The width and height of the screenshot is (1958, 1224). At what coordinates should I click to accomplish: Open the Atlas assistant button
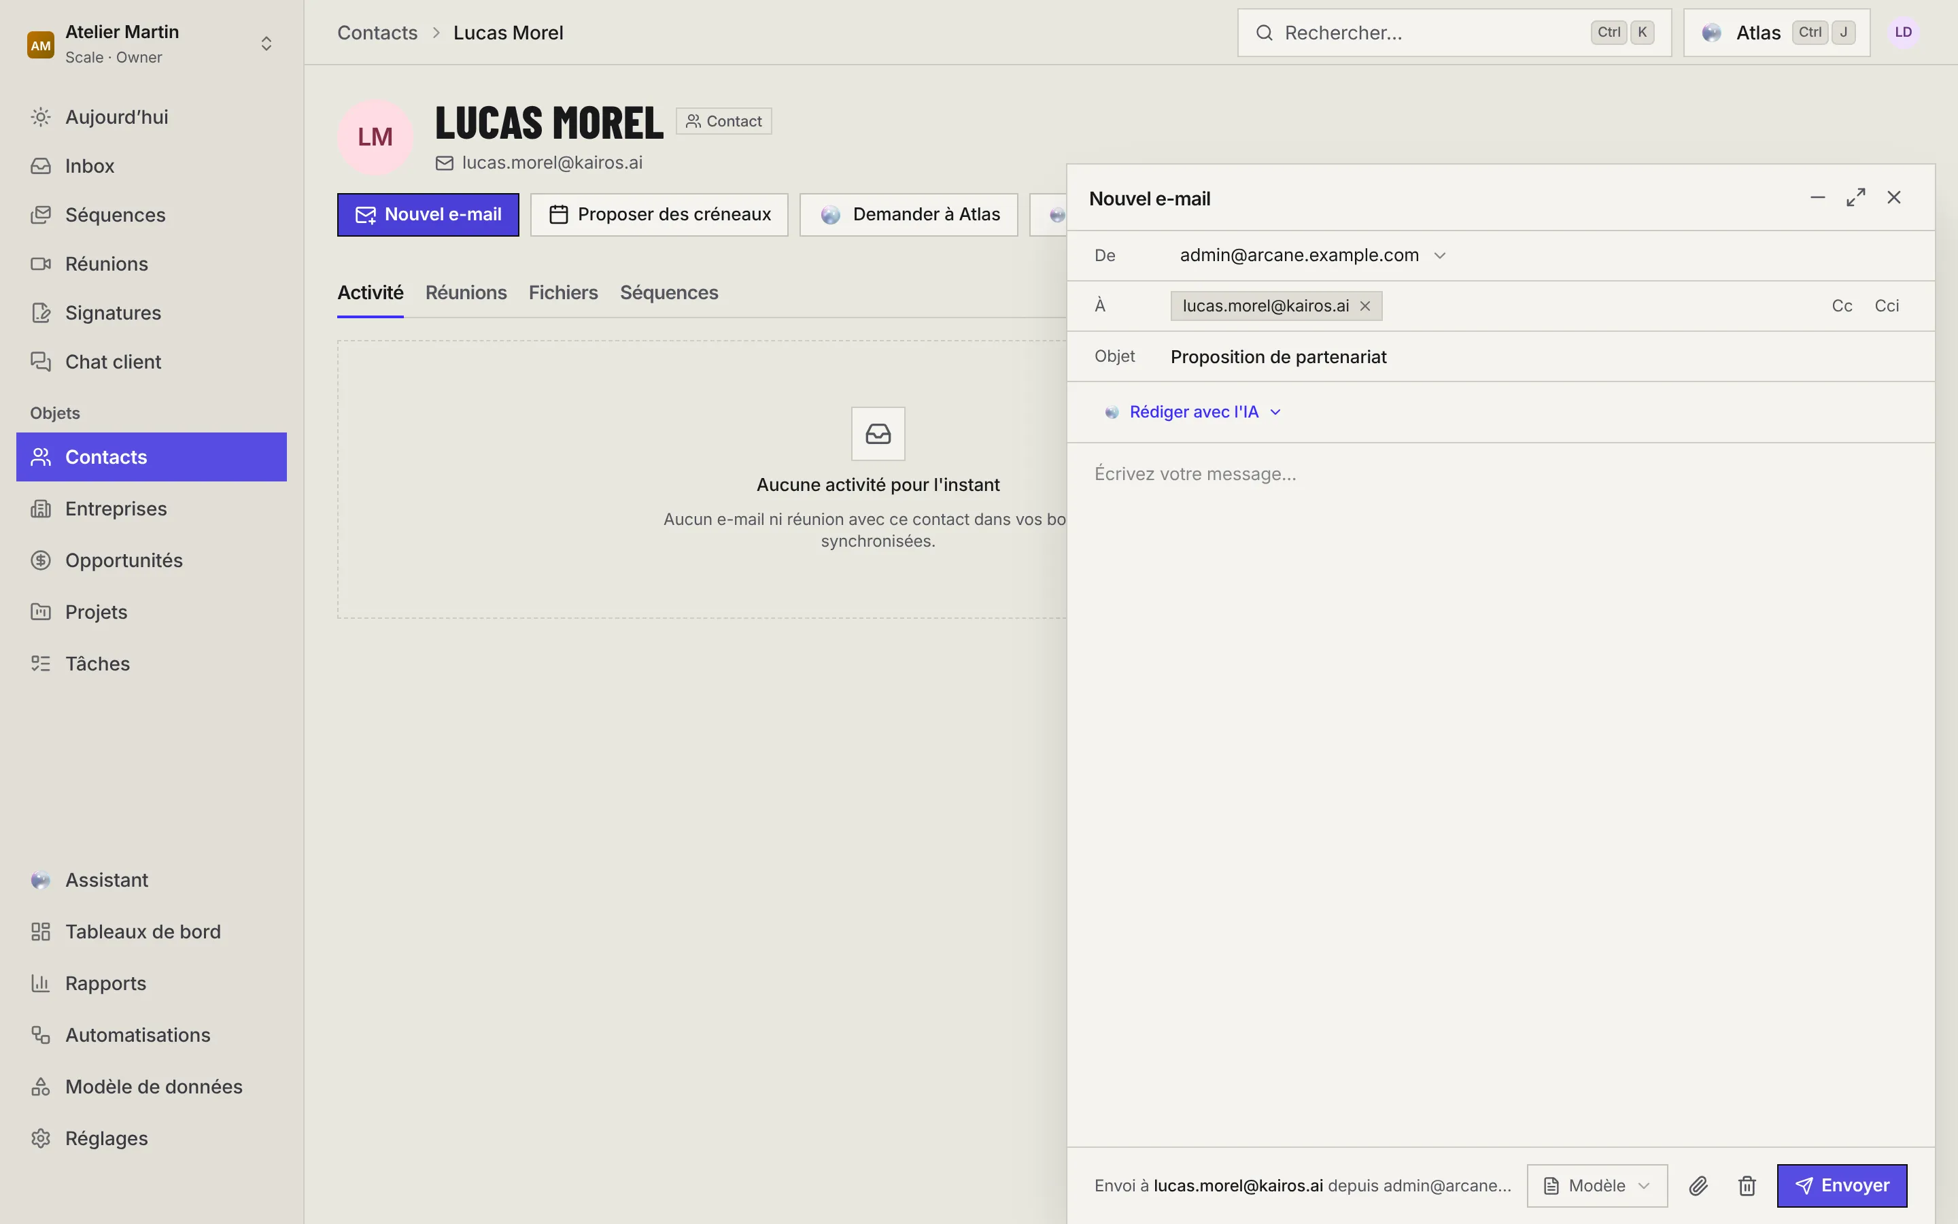(x=1776, y=33)
